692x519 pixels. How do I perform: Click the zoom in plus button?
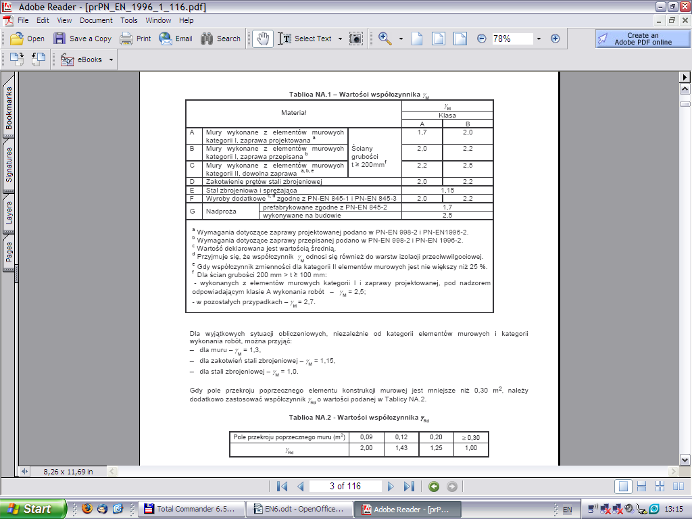coord(555,39)
